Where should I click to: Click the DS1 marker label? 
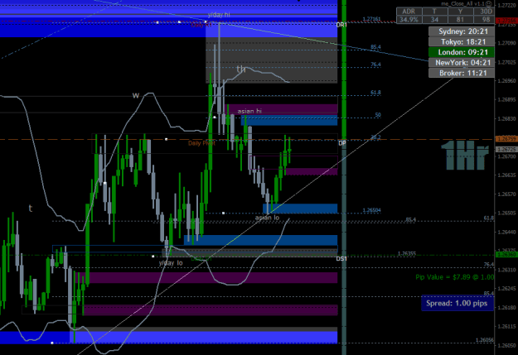click(x=341, y=259)
